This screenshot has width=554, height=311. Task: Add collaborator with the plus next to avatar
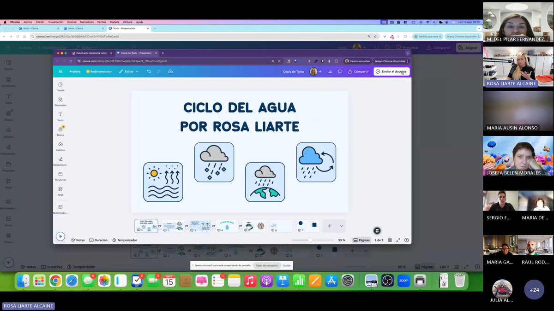pyautogui.click(x=320, y=71)
